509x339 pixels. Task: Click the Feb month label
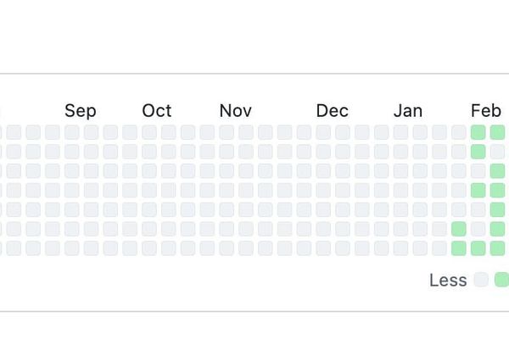point(486,111)
